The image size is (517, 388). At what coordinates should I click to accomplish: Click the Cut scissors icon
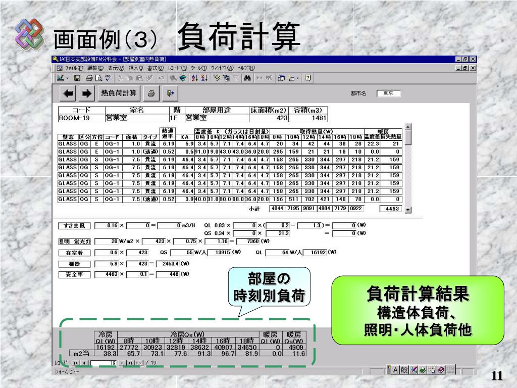[x=120, y=78]
